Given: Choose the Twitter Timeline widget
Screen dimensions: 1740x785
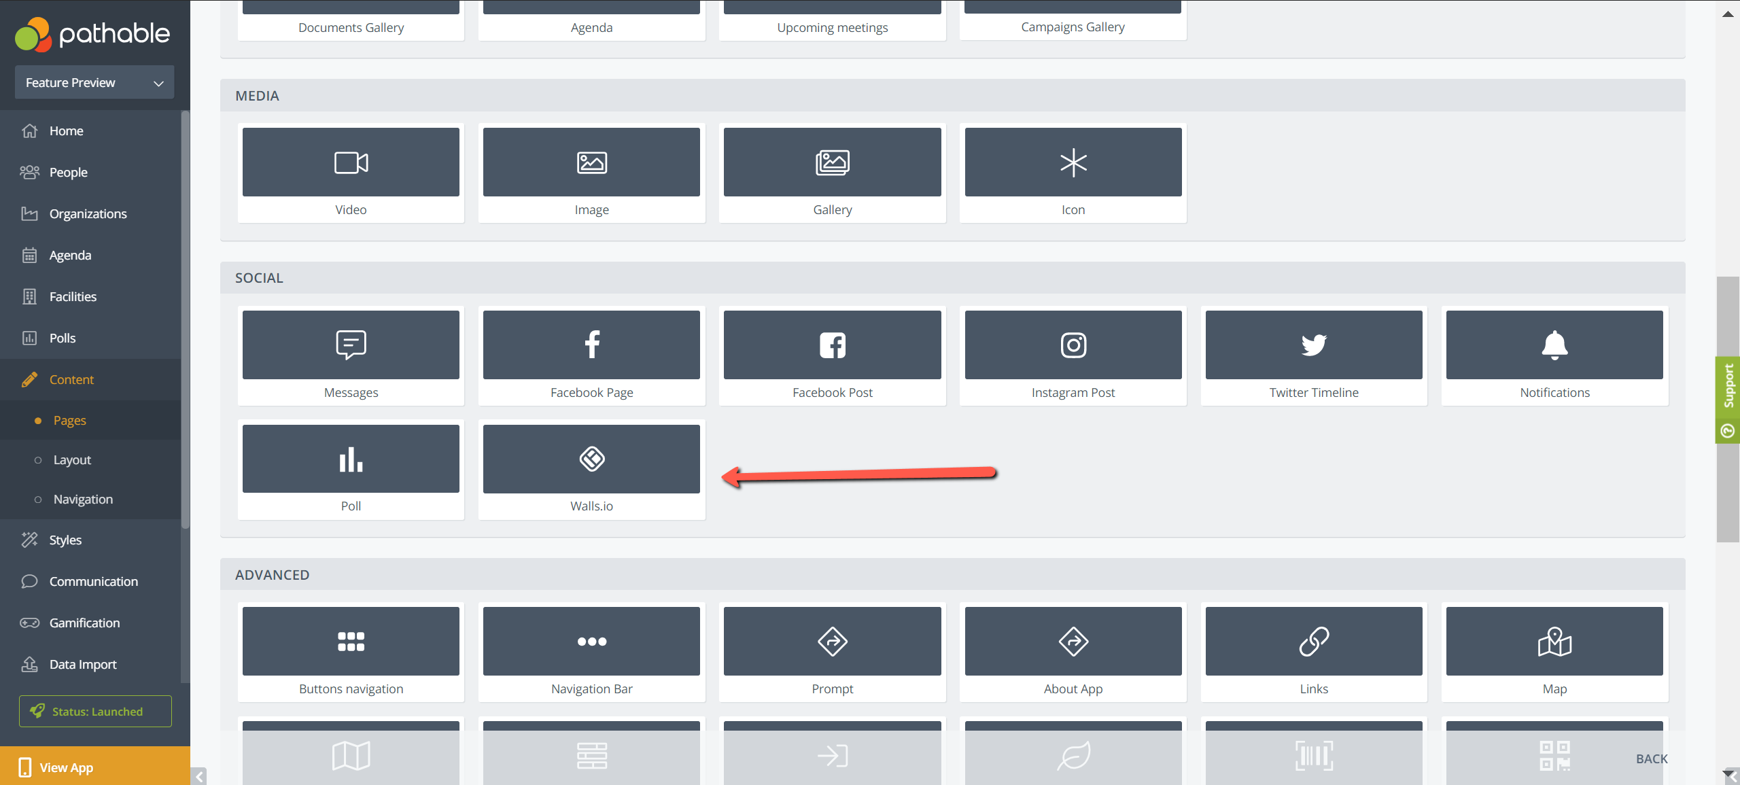Looking at the screenshot, I should coord(1314,355).
